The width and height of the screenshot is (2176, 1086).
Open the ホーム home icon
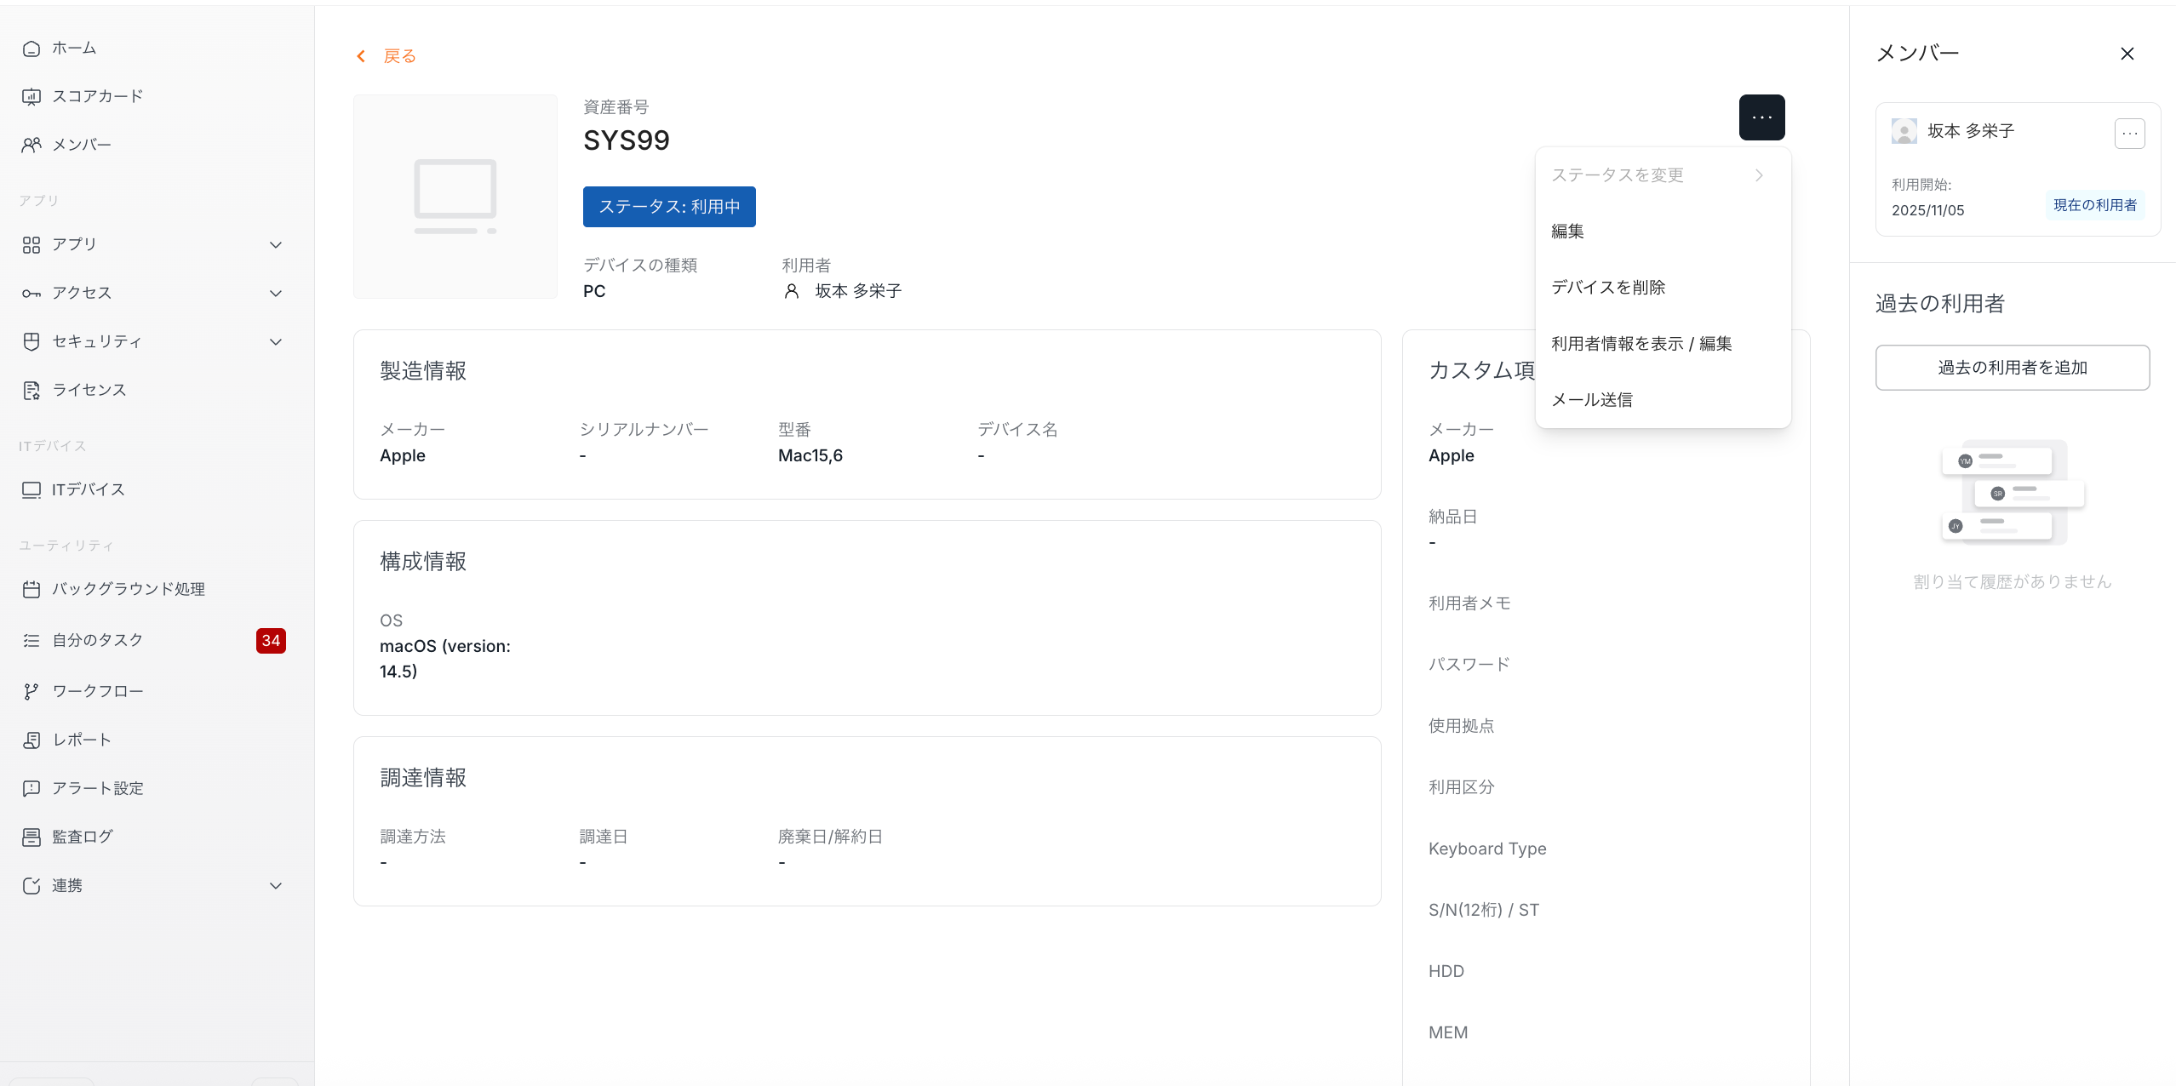click(31, 49)
